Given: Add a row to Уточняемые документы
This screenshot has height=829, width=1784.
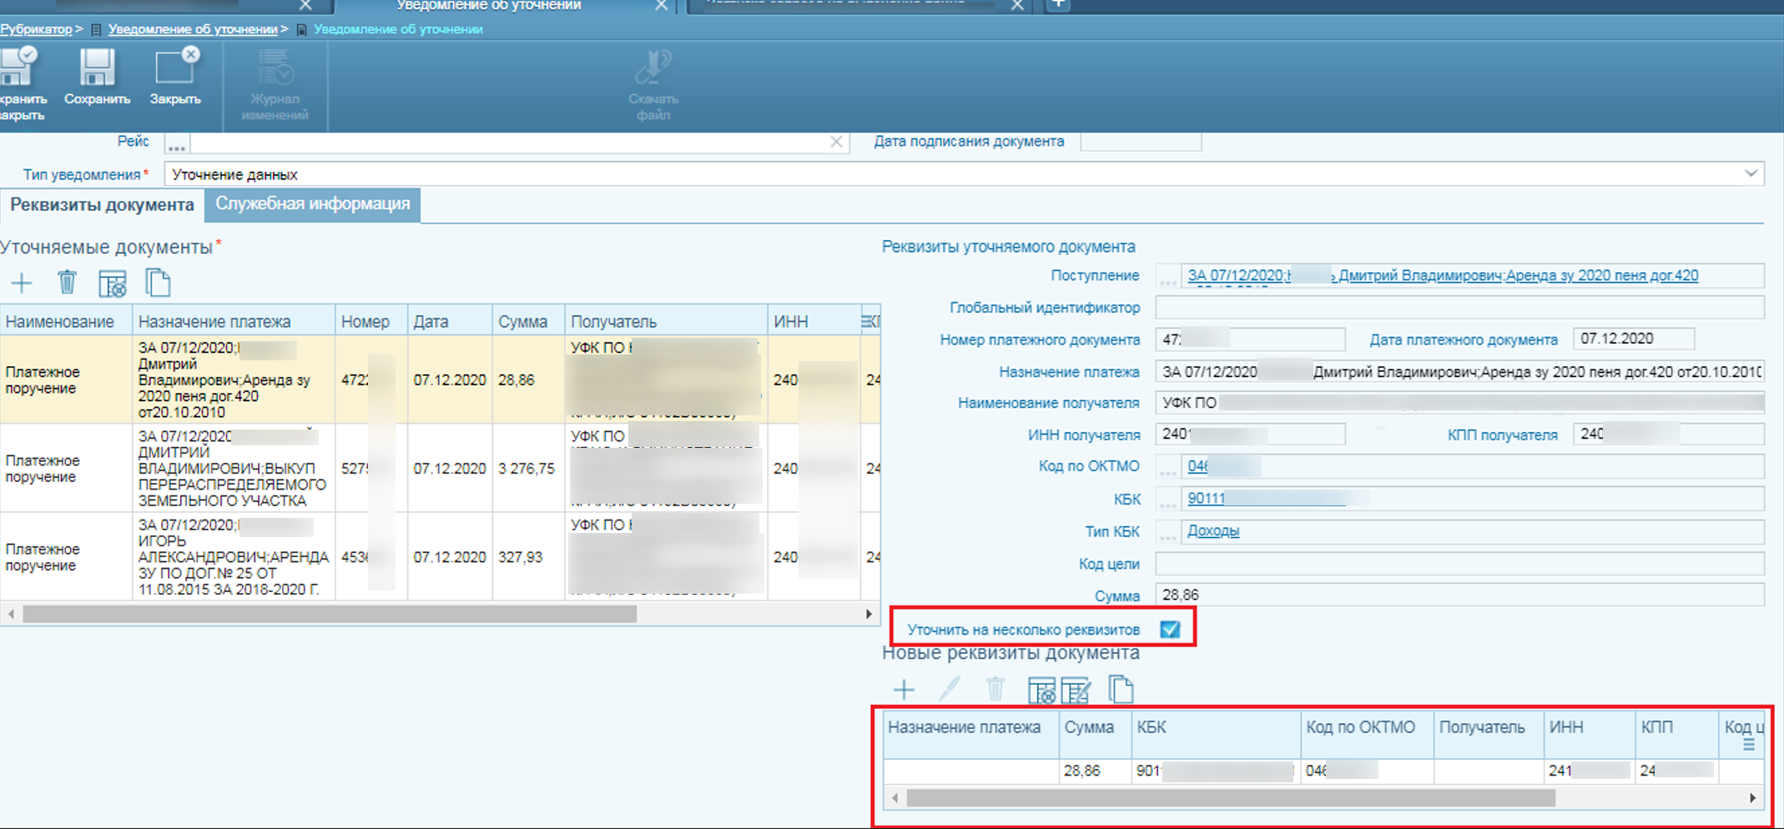Looking at the screenshot, I should pyautogui.click(x=22, y=284).
